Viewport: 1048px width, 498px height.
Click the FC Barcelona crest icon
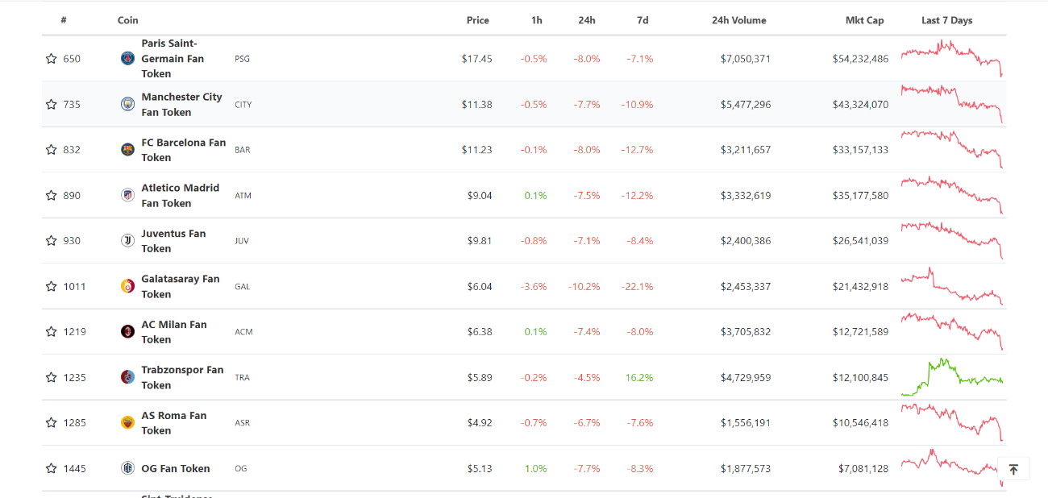pyautogui.click(x=127, y=149)
